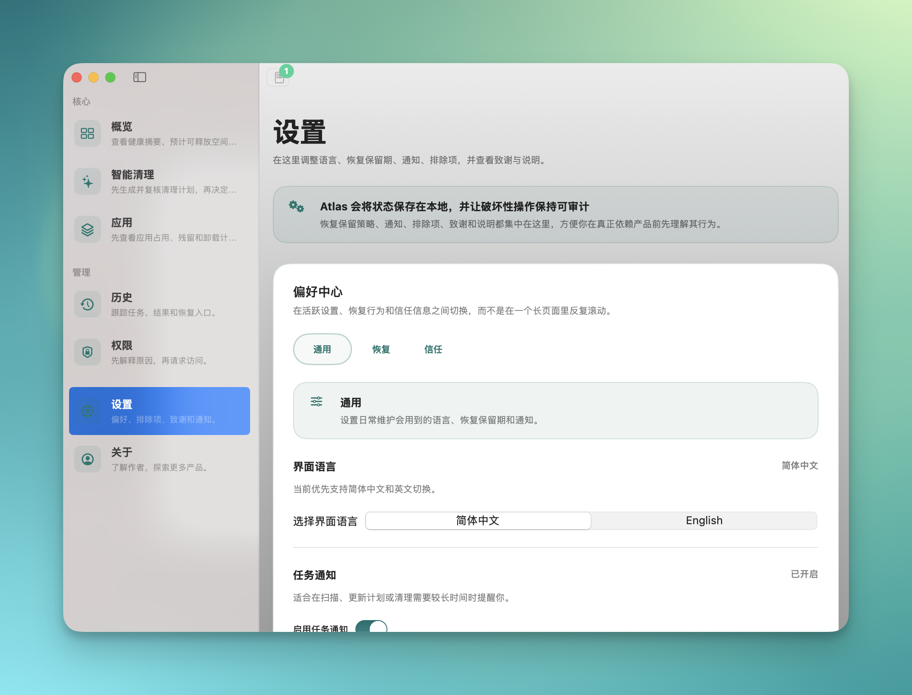Switch to the 恢复 tab
The height and width of the screenshot is (695, 912).
coord(380,349)
